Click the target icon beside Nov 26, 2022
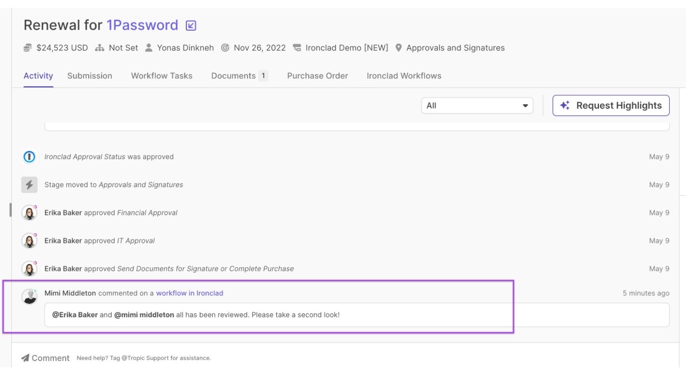Viewport: 686px width, 370px height. [225, 48]
